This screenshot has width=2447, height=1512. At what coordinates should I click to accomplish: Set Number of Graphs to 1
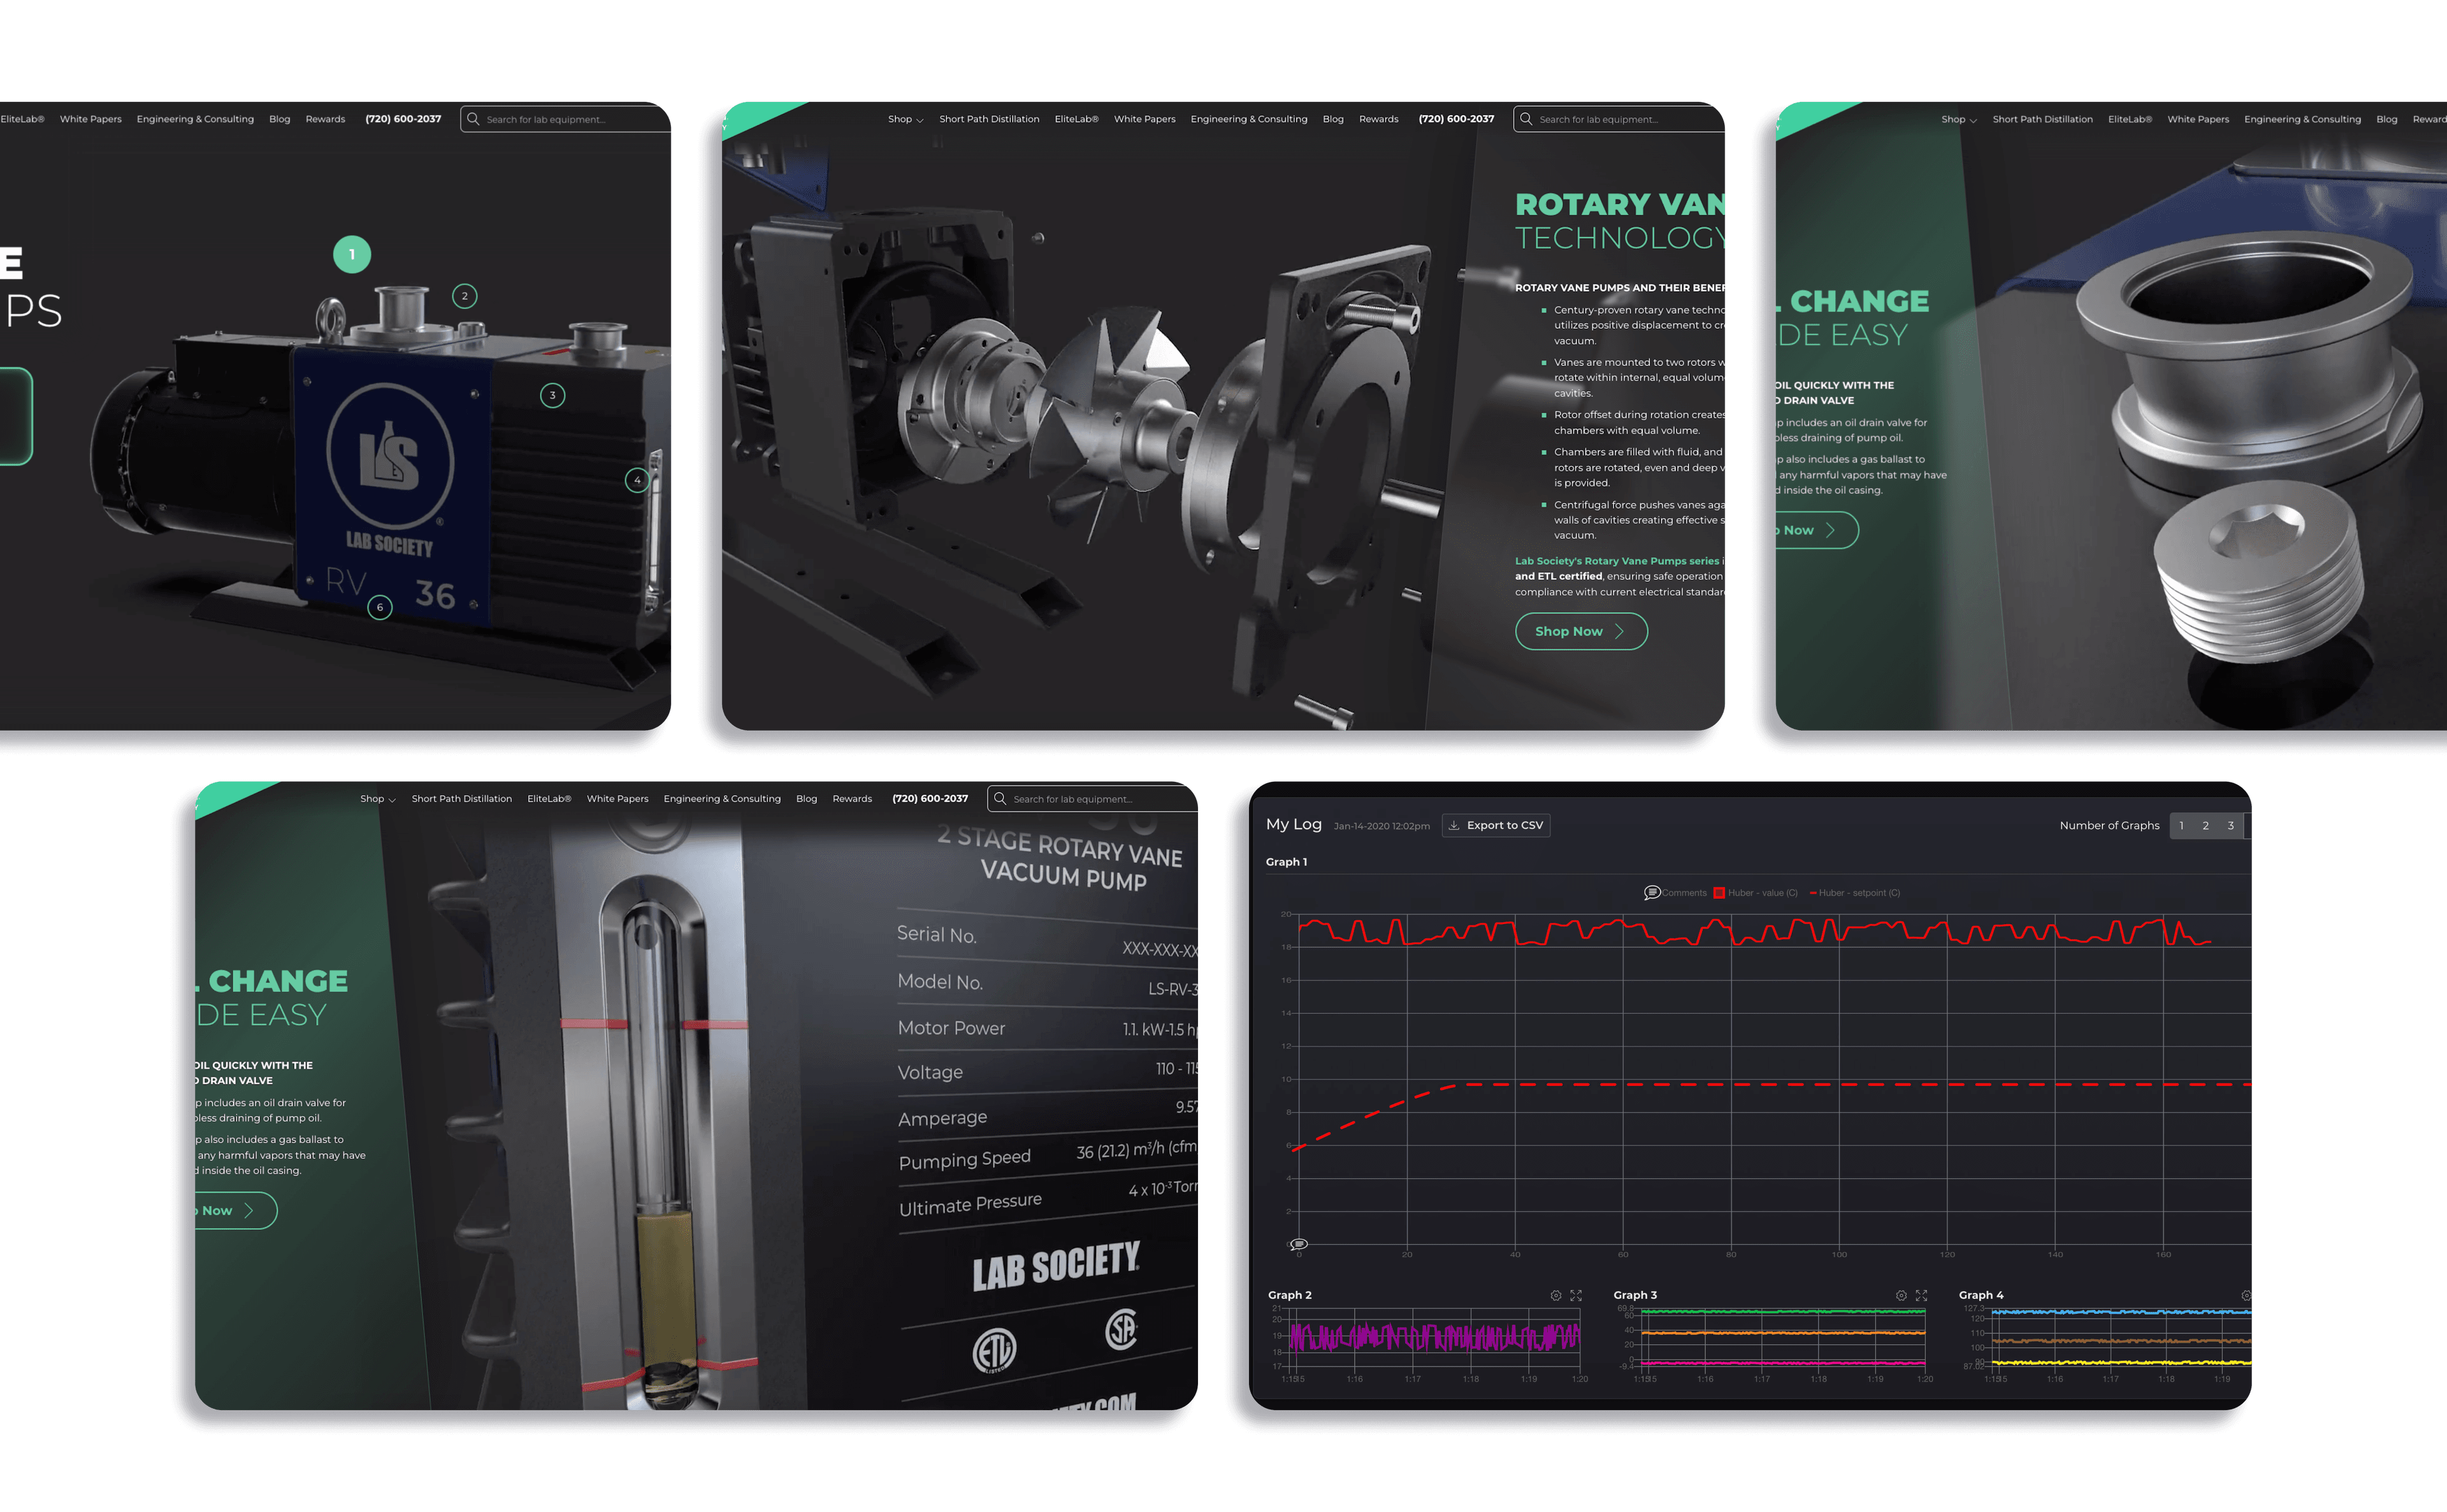[x=2182, y=825]
